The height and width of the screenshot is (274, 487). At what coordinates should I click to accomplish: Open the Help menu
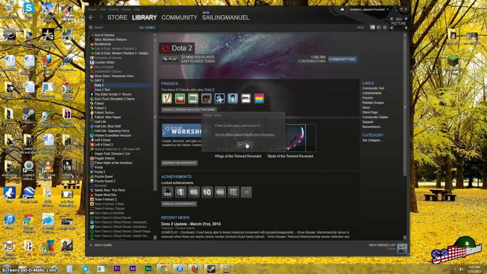click(x=137, y=10)
